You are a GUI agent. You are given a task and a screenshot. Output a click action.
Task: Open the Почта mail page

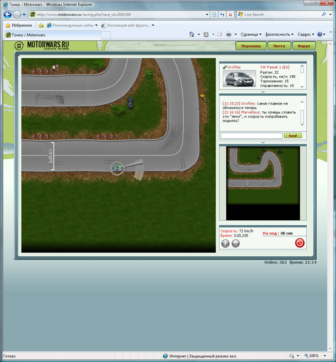pyautogui.click(x=279, y=46)
